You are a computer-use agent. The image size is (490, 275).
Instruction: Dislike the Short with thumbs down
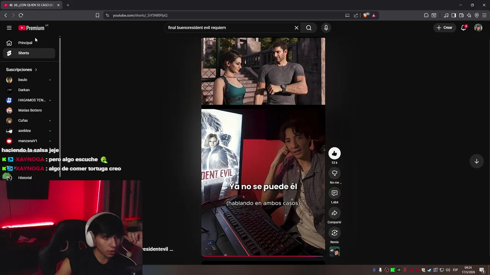click(x=335, y=173)
